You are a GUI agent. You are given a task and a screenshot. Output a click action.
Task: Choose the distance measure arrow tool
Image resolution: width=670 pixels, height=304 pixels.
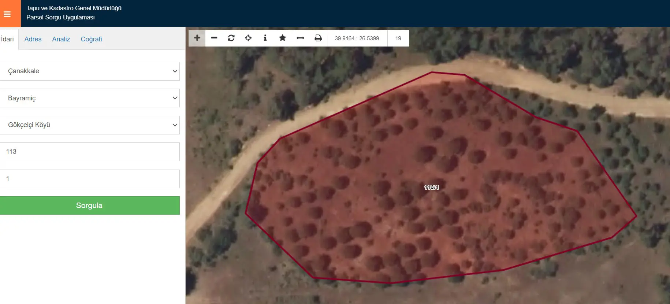coord(300,38)
